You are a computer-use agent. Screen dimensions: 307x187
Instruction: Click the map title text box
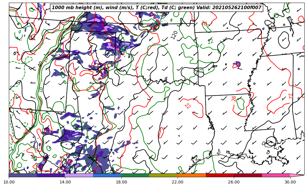(x=156, y=8)
